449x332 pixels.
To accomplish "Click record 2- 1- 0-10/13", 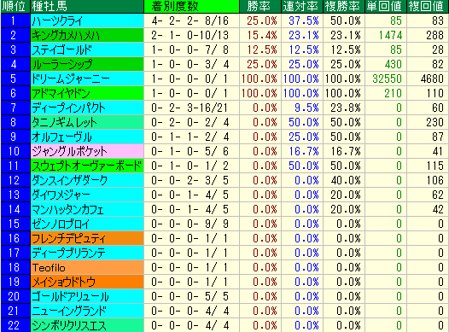I will click(190, 36).
